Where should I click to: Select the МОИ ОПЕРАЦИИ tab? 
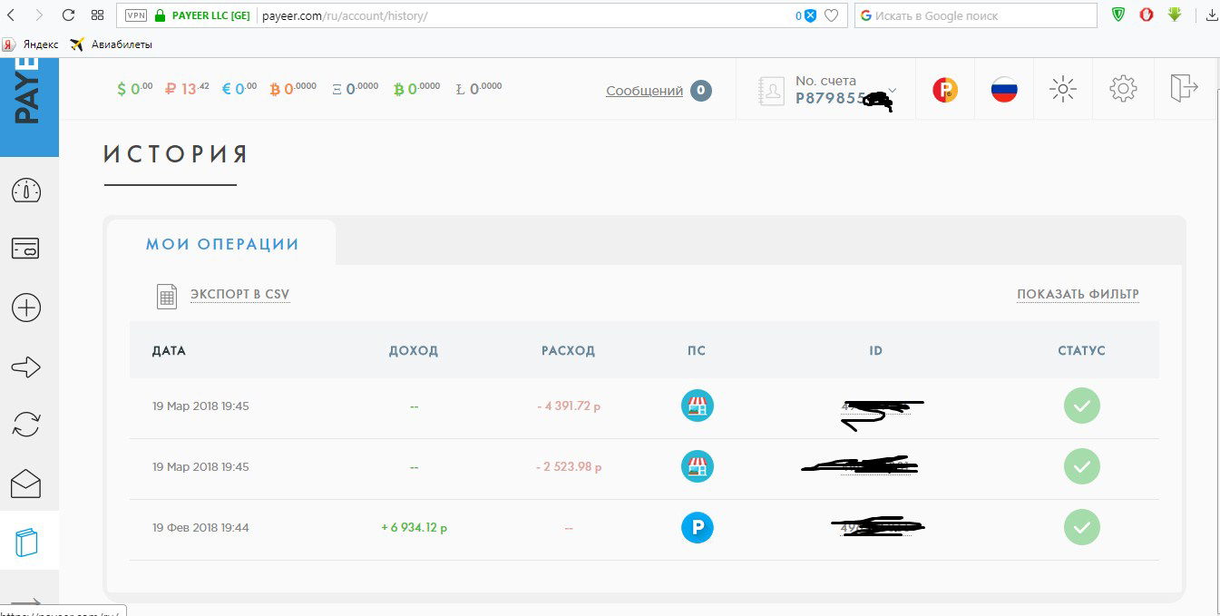tap(222, 243)
